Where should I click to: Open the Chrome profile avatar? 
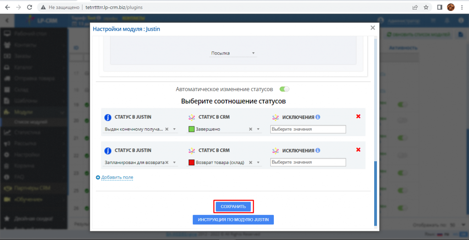tap(451, 7)
